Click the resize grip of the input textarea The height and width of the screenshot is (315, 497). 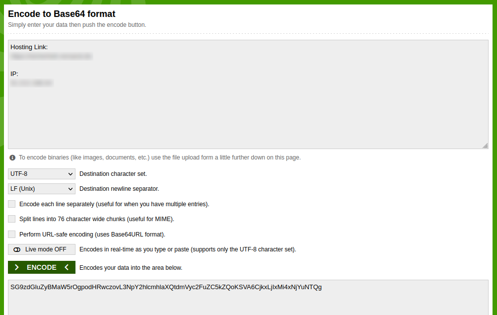[x=485, y=146]
